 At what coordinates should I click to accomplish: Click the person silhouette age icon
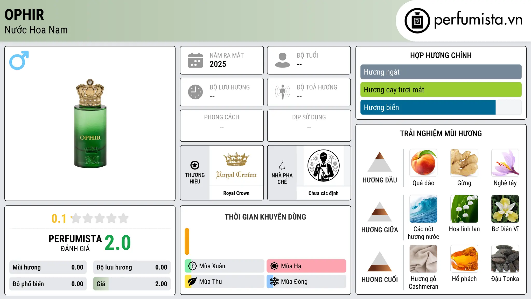click(283, 60)
